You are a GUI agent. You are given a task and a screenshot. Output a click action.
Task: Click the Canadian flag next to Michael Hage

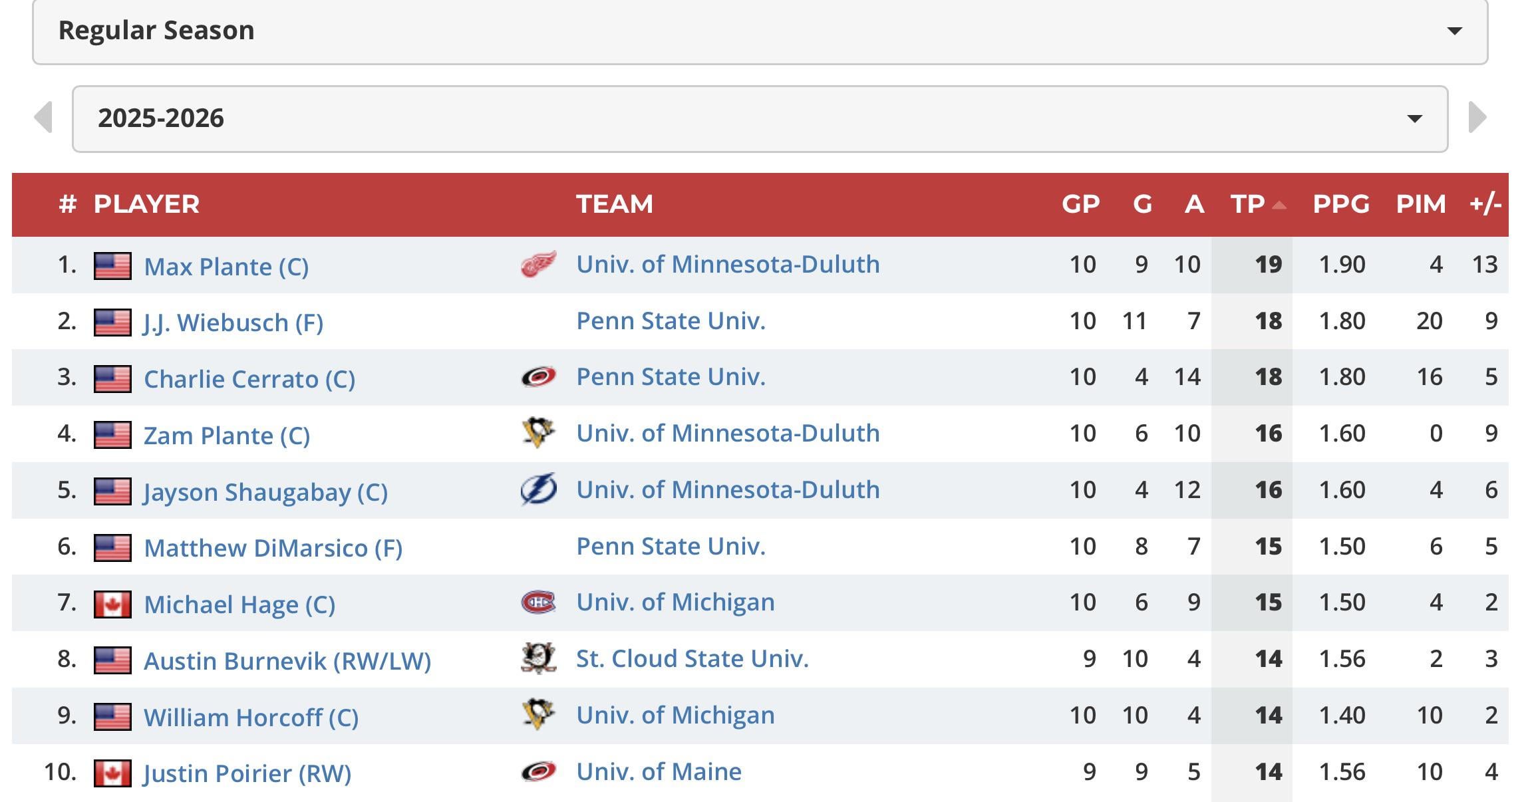coord(112,604)
